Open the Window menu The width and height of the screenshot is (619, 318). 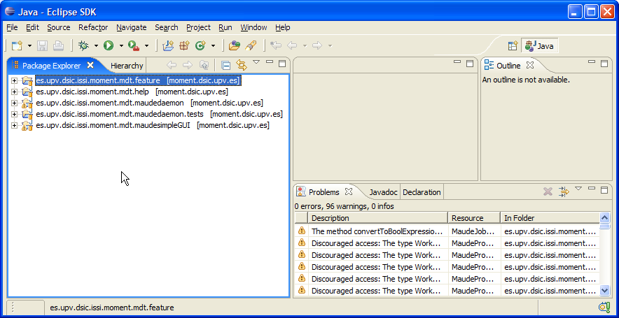pos(254,27)
